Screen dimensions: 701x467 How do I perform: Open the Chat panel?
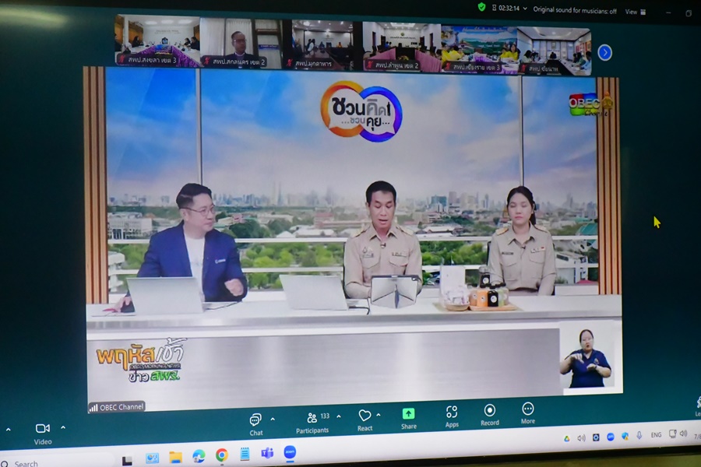(255, 421)
